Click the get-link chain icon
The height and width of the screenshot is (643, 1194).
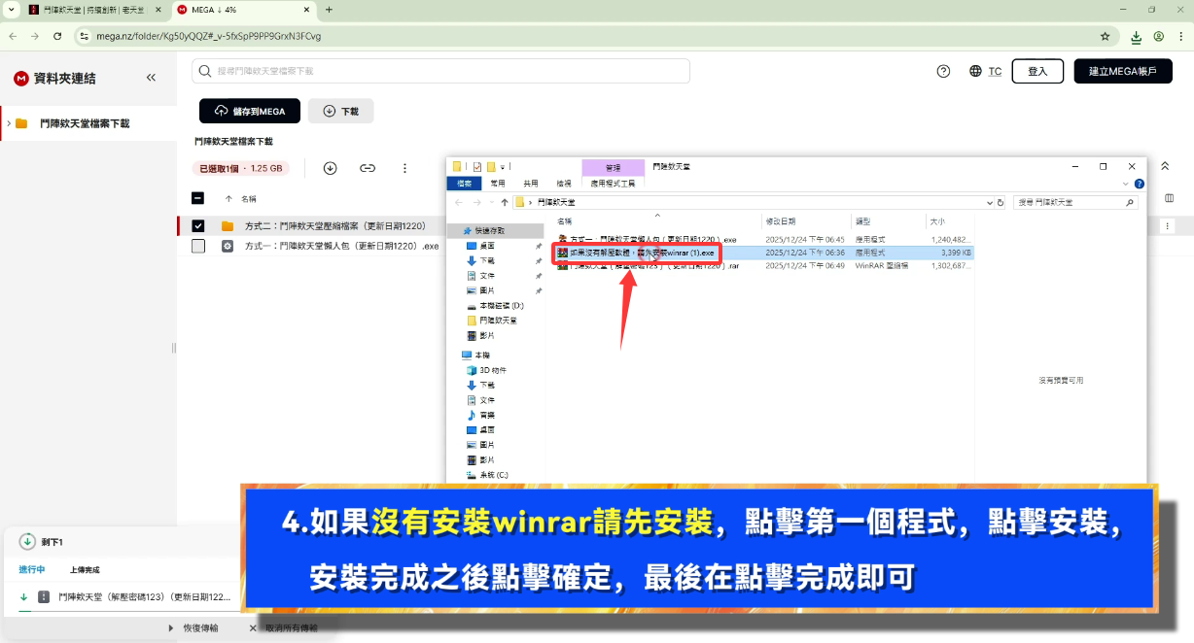click(368, 168)
